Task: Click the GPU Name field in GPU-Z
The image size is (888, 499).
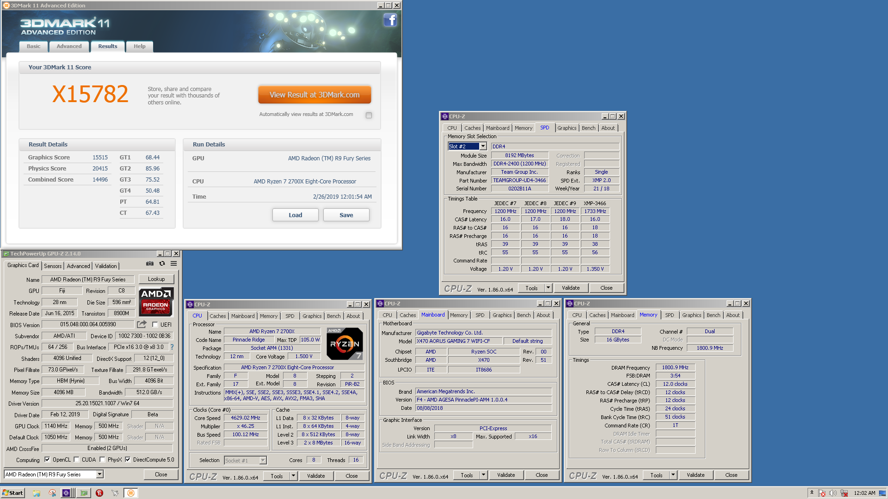Action: coord(88,280)
